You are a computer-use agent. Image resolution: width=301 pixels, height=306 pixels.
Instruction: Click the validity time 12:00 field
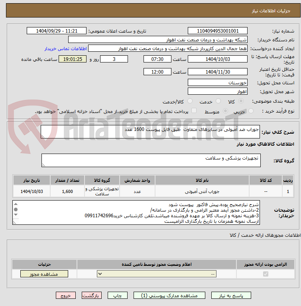[x=157, y=72]
